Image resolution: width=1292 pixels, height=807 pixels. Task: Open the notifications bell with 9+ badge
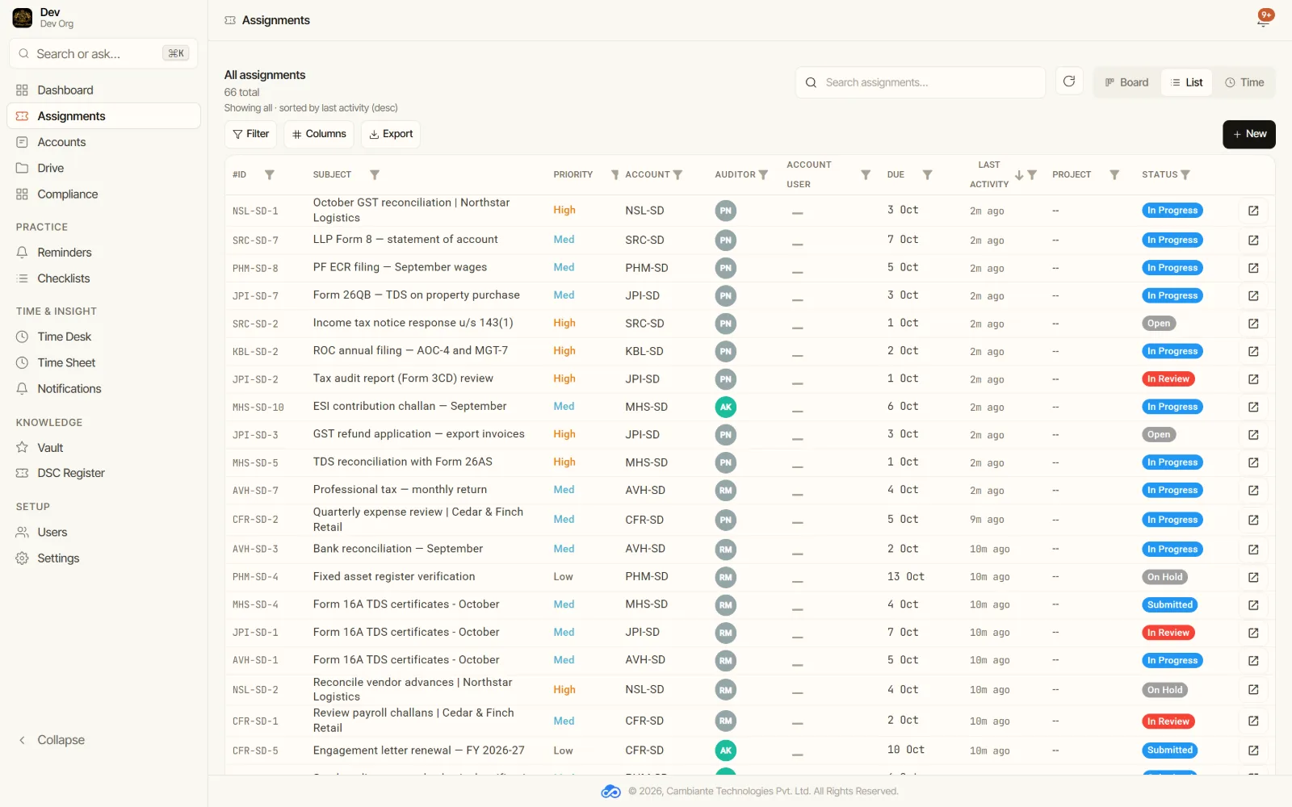[1264, 19]
